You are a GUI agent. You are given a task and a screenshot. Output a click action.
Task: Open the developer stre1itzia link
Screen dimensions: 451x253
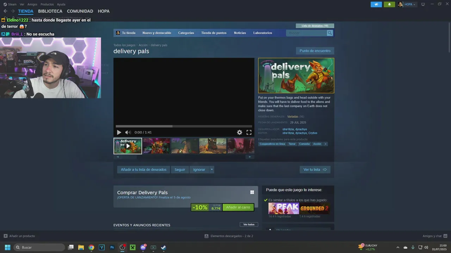coord(288,129)
